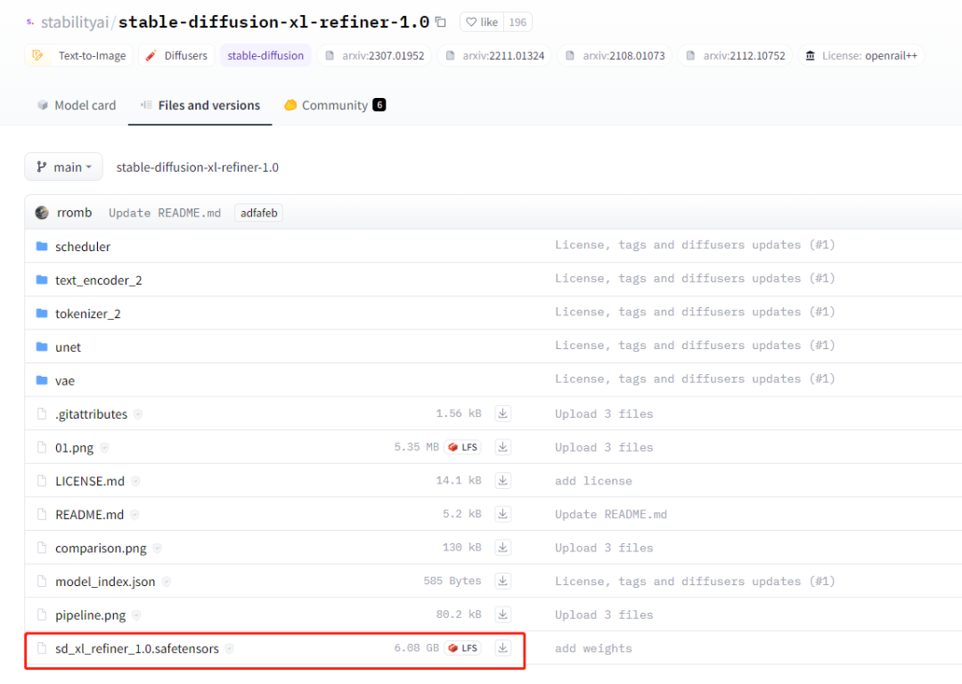Viewport: 962px width, 684px height.
Task: Open the scheduler folder
Action: pyautogui.click(x=83, y=247)
